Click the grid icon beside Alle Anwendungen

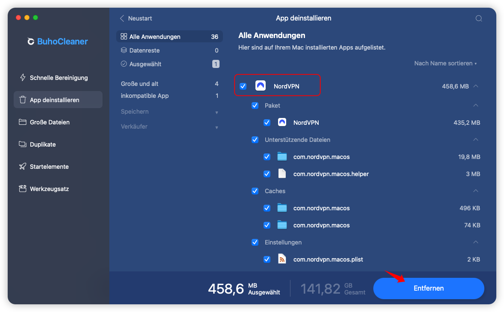pos(124,36)
